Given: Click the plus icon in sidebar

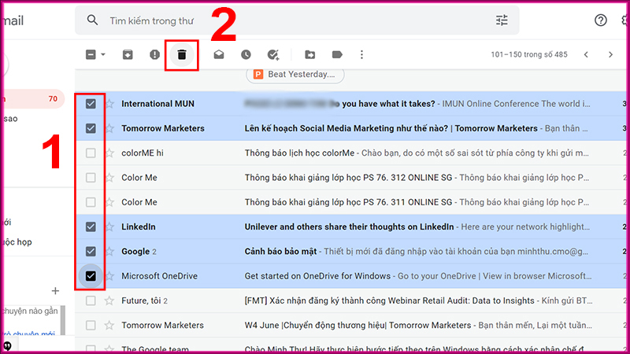Looking at the screenshot, I should 55,290.
